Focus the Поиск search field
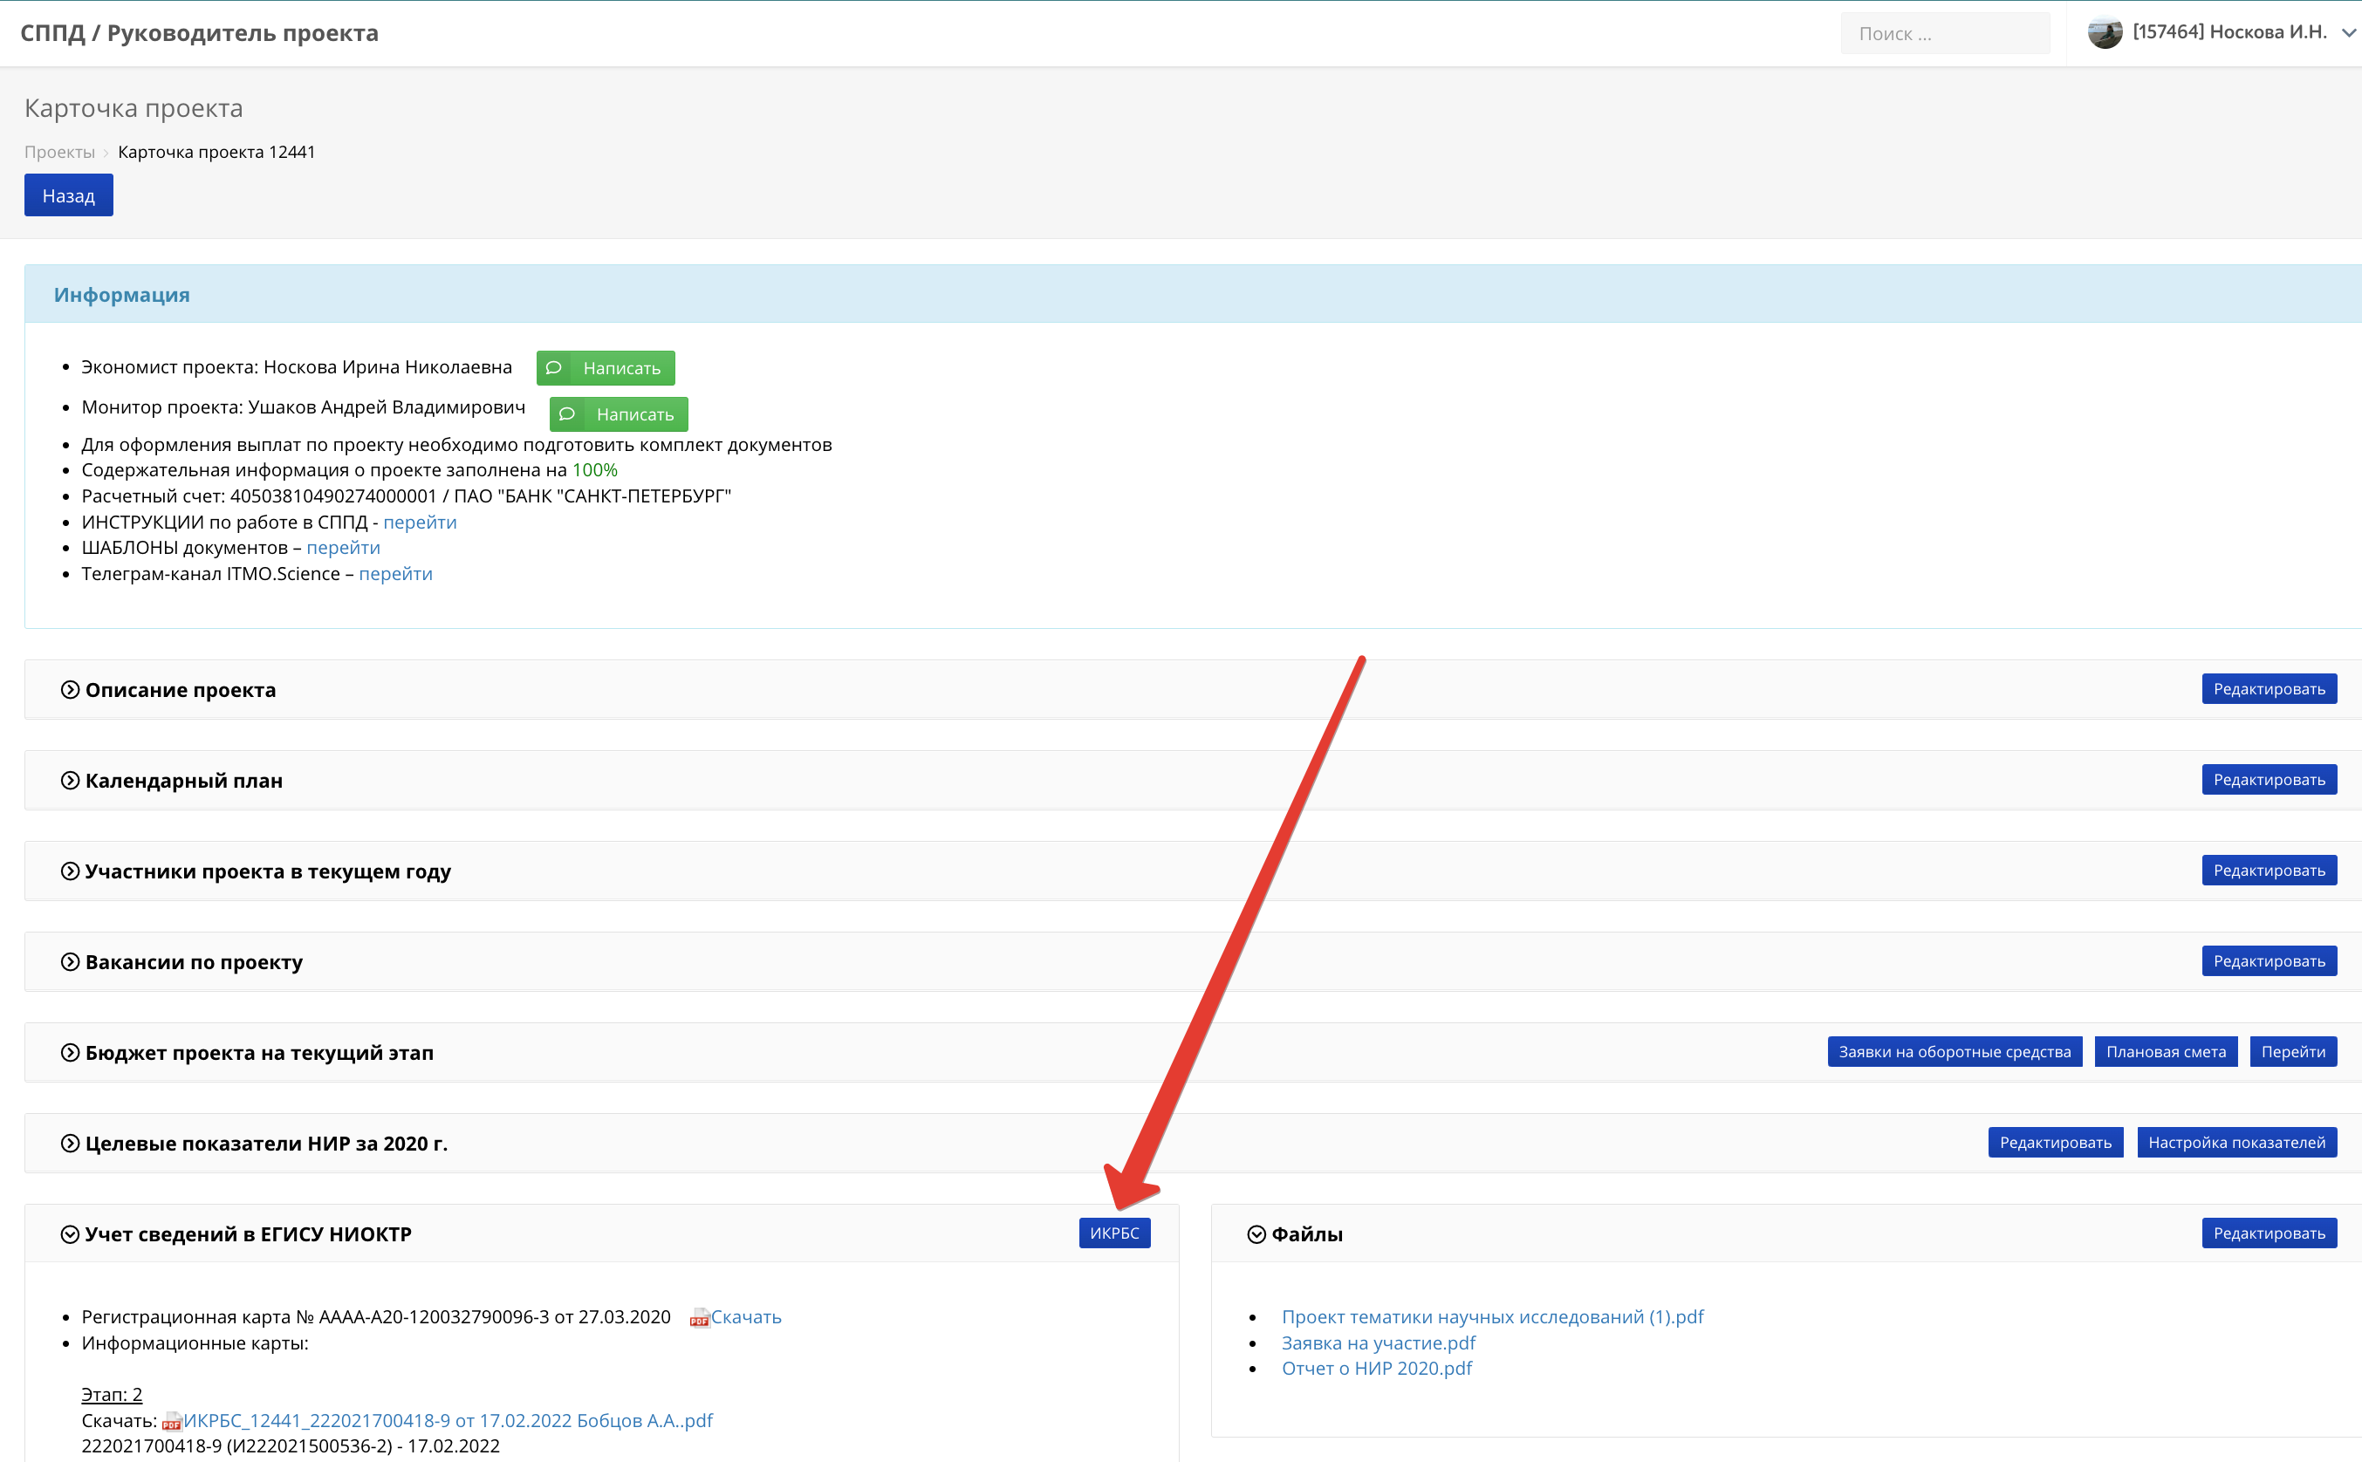This screenshot has width=2362, height=1462. coord(1944,34)
